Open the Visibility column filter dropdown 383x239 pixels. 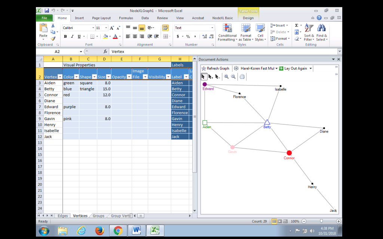click(x=168, y=77)
